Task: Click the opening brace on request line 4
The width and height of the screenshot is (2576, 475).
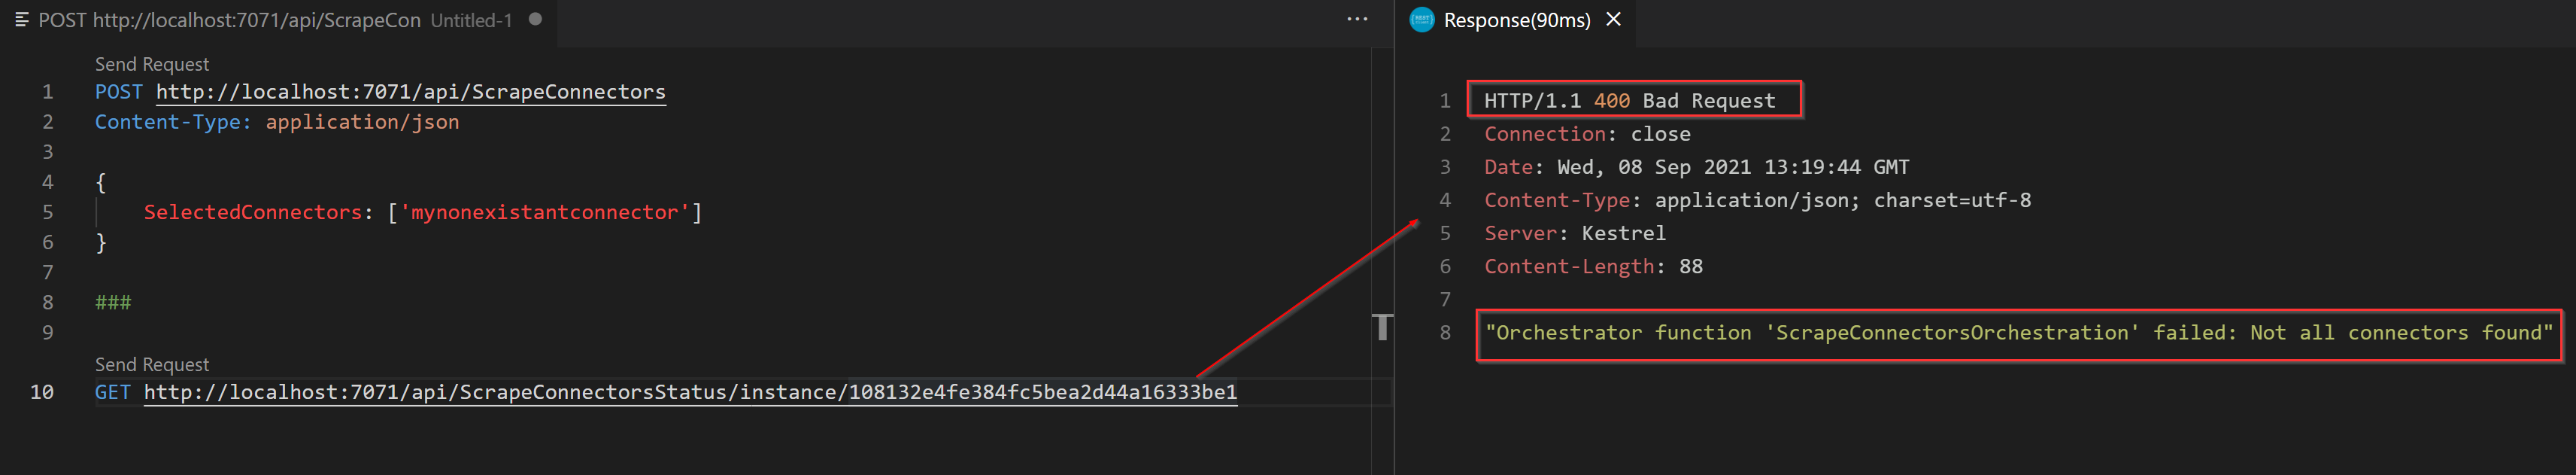Action: coord(101,182)
